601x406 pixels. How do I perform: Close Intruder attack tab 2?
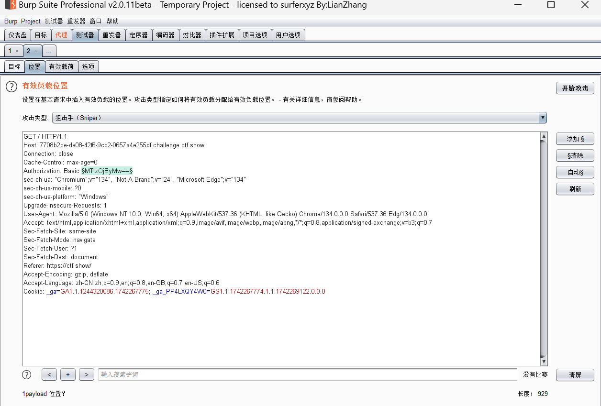coord(36,51)
